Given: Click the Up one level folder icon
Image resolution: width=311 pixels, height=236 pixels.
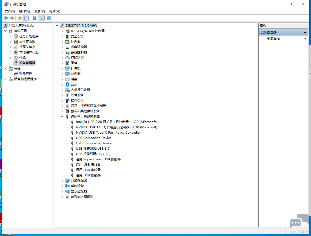Looking at the screenshot, I should click(x=20, y=18).
